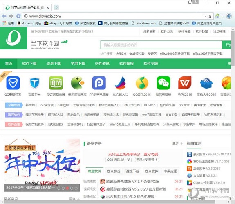This screenshot has width=235, height=204.
Task: Open the browser globe menu icon
Action: click(x=229, y=16)
